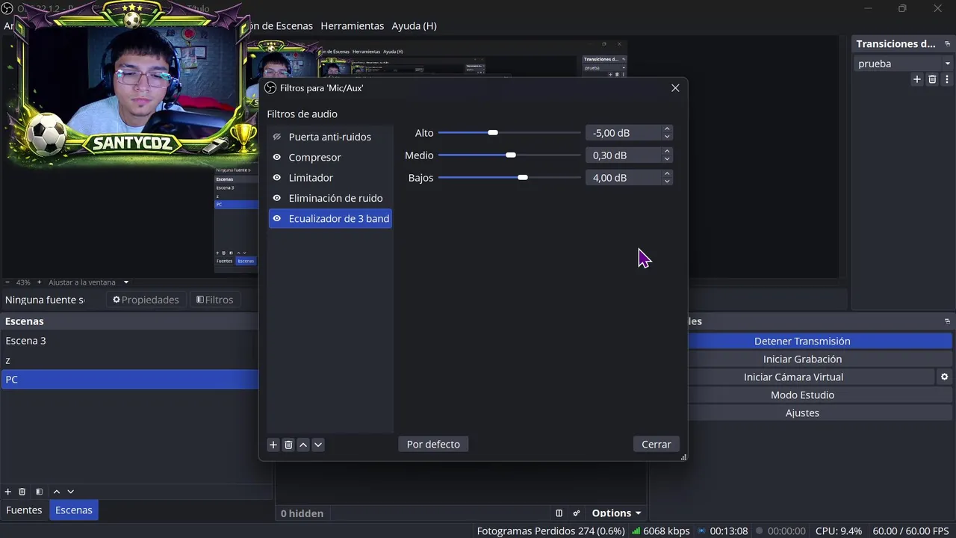Viewport: 956px width, 538px height.
Task: Adjust the Bajos slider handle
Action: click(x=523, y=178)
